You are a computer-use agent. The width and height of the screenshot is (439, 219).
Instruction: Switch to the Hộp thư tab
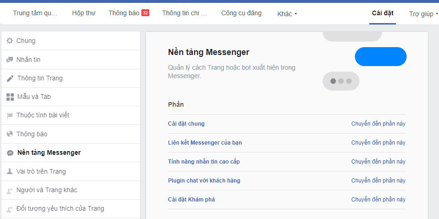(x=84, y=13)
